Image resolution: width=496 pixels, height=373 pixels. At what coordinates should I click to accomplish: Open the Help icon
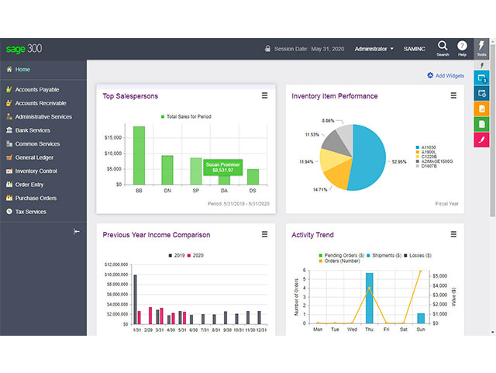pos(462,48)
